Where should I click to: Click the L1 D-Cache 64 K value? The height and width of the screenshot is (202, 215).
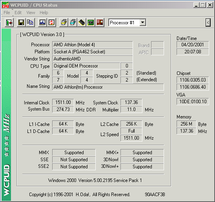click(x=63, y=131)
